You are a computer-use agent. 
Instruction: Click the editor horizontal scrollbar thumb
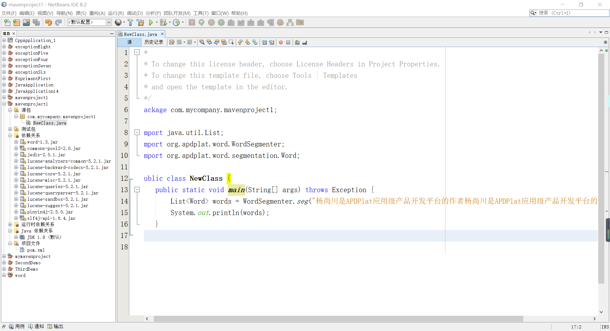tap(338, 319)
